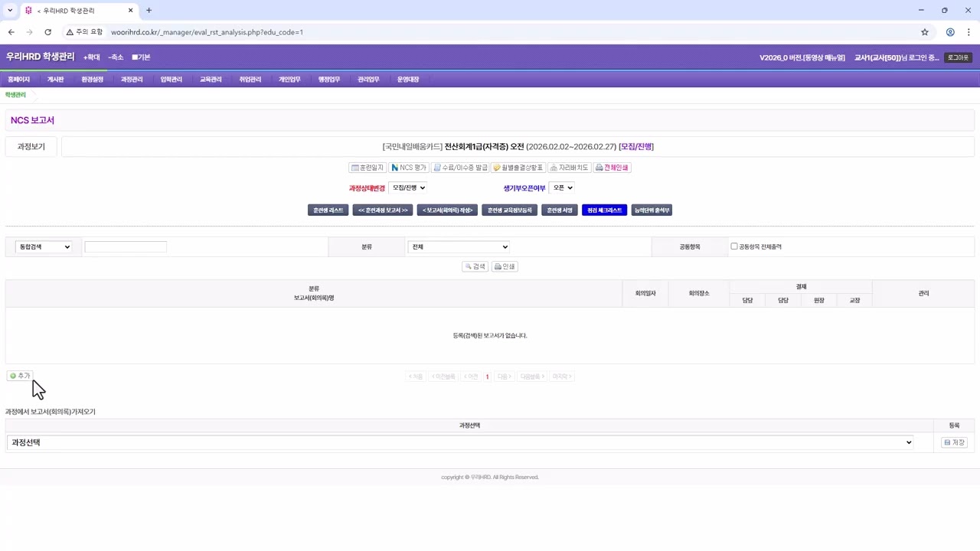980x551 pixels.
Task: Click the 이전블록 previous block button
Action: (443, 377)
